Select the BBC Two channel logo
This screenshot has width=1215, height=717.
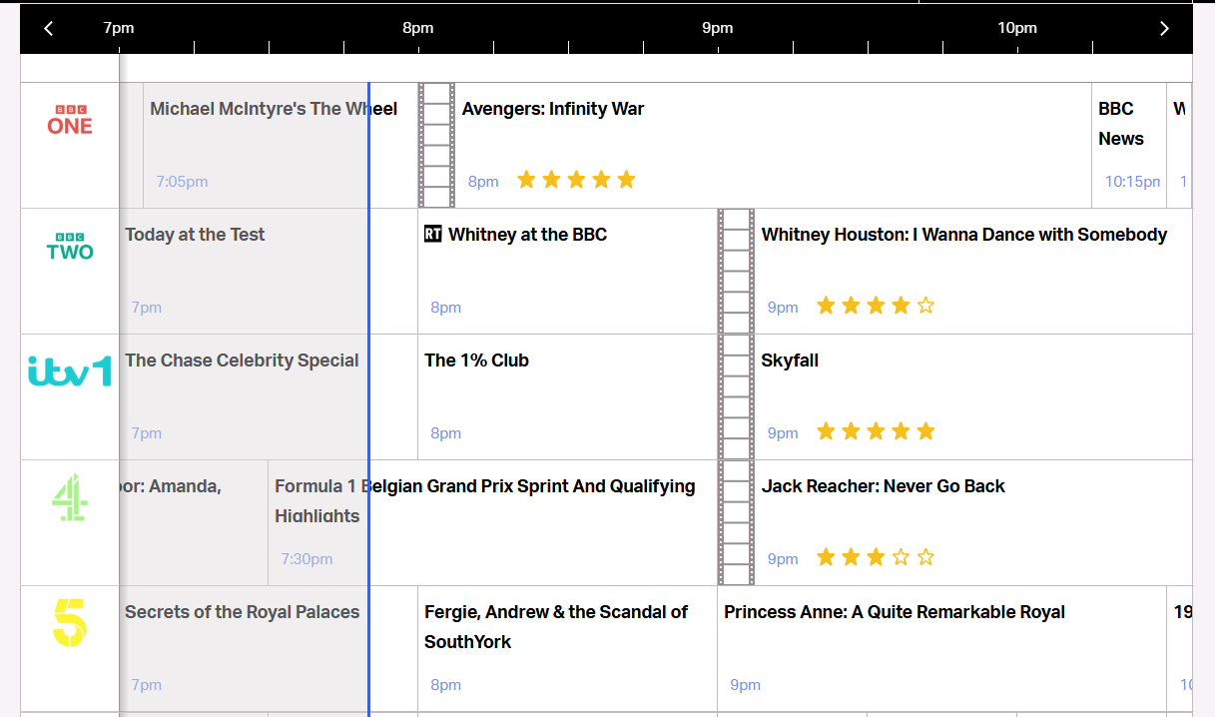[70, 246]
